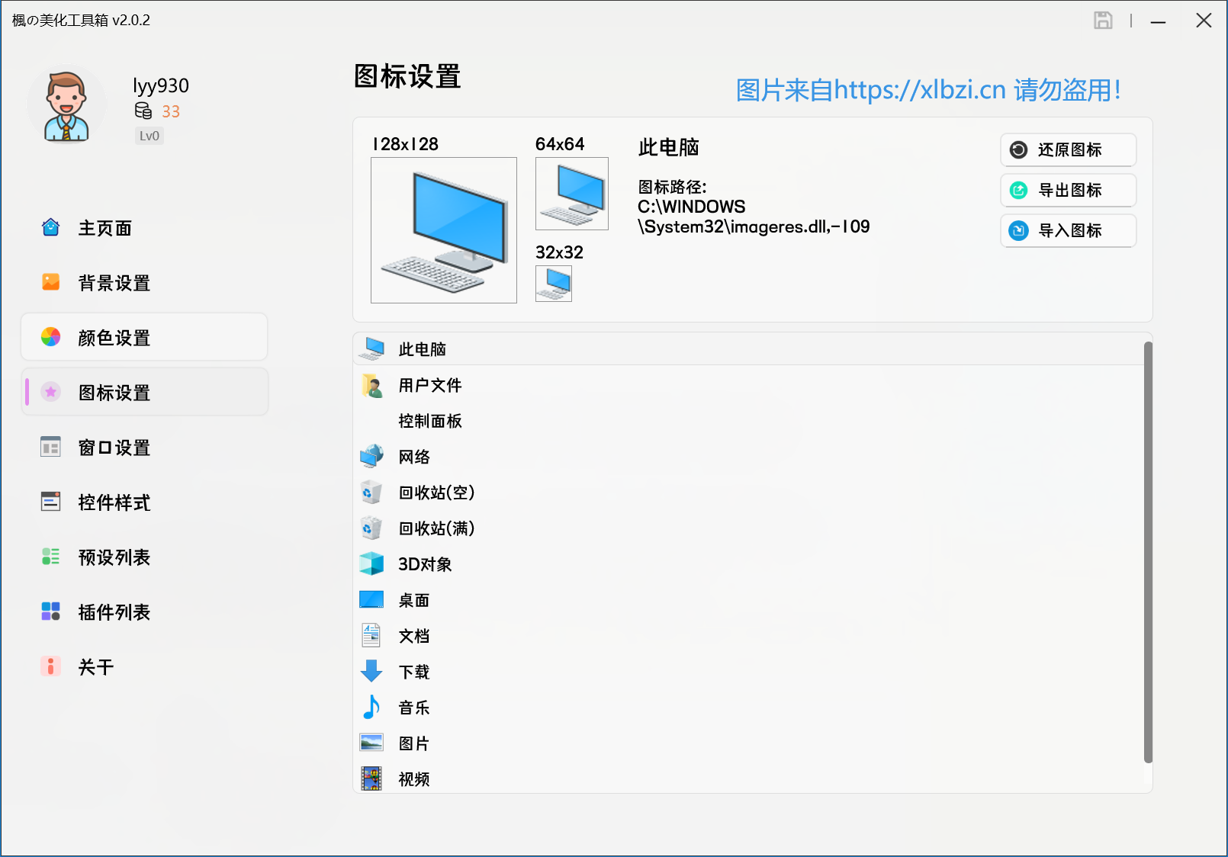
Task: Choose 3D对象 from the icon list
Action: (424, 564)
